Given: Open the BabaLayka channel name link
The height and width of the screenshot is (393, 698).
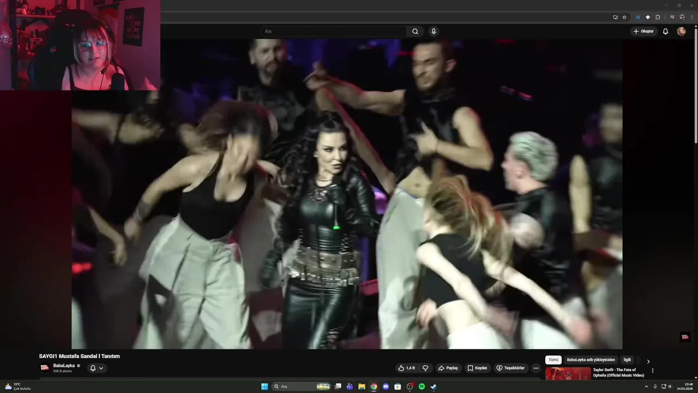Looking at the screenshot, I should 64,366.
